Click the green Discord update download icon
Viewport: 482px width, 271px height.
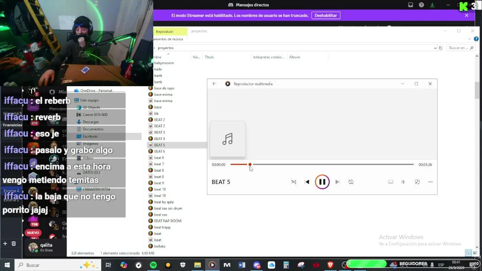point(432,5)
